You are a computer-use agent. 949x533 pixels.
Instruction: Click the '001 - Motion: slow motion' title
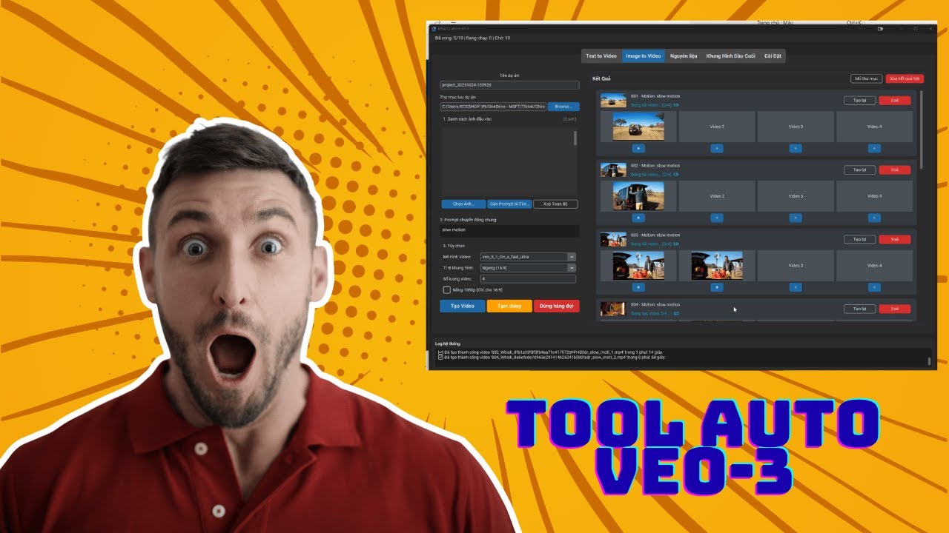(x=655, y=96)
